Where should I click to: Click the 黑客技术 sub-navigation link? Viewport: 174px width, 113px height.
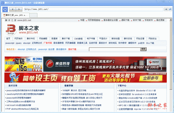103,43
